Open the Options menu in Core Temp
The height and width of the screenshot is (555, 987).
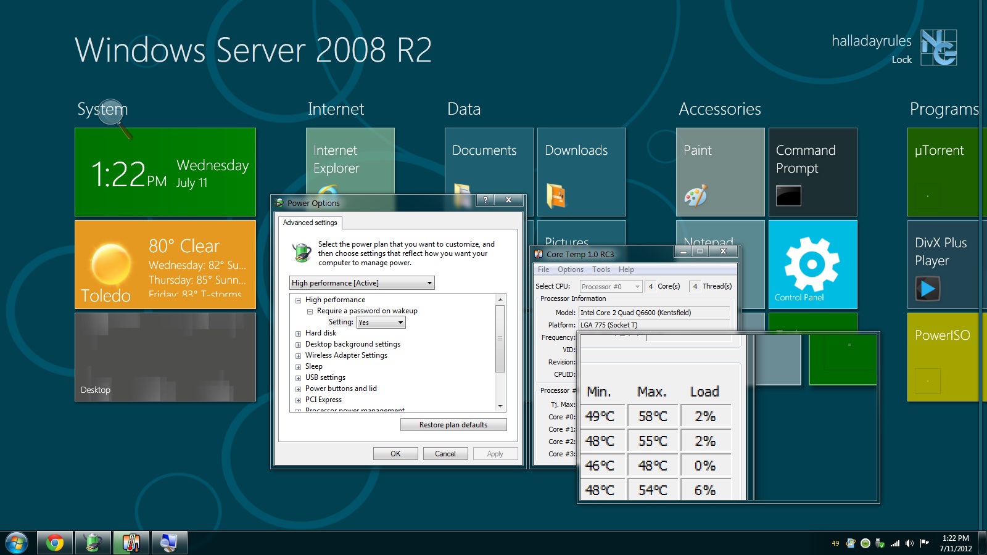pos(571,269)
